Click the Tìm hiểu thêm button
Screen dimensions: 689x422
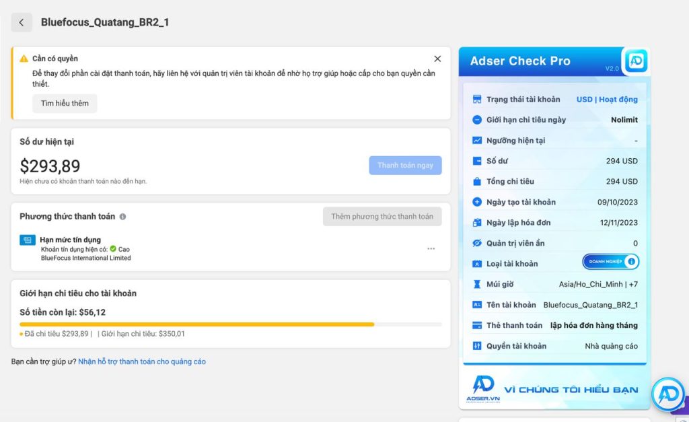pyautogui.click(x=65, y=104)
